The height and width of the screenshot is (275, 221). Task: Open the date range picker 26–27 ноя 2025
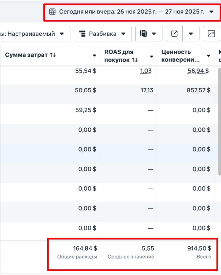coord(132,12)
